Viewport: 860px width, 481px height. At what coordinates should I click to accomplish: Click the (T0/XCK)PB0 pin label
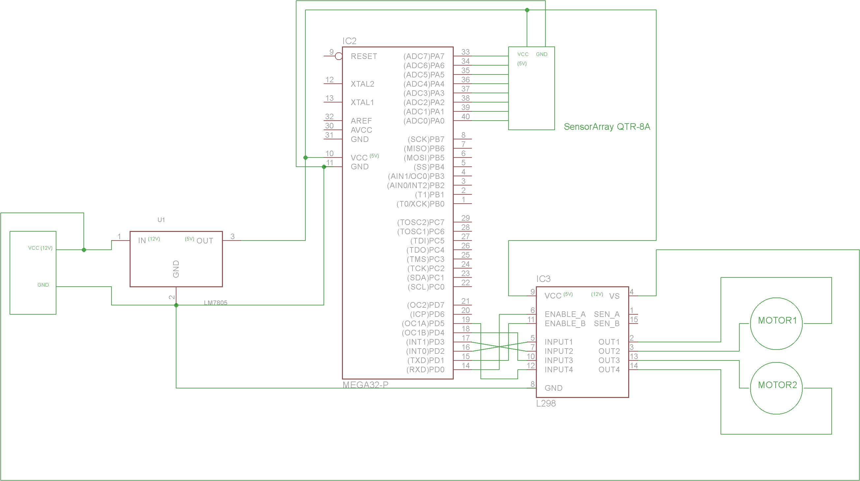click(x=421, y=204)
